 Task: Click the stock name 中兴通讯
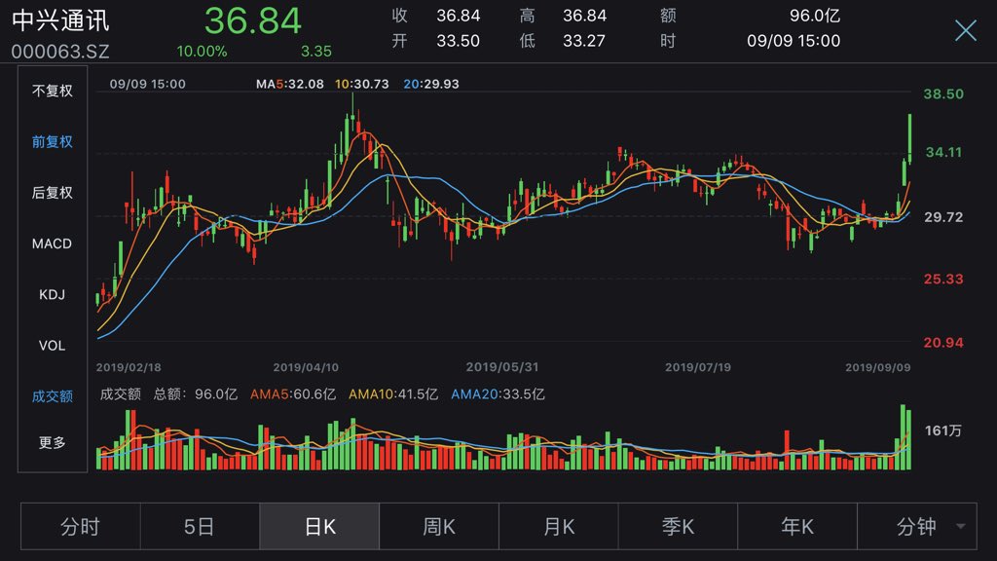60,20
